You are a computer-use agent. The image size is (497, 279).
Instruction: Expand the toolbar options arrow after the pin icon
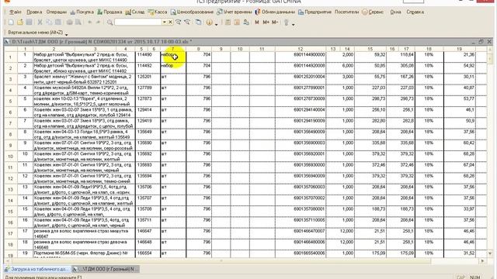(294, 24)
